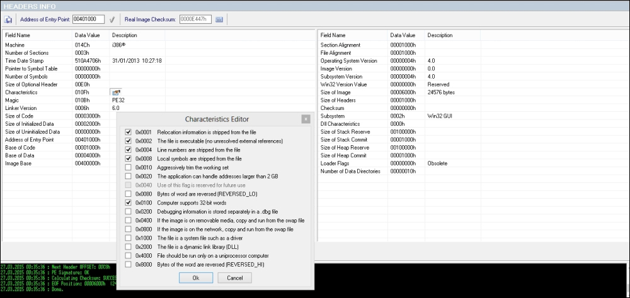This screenshot has height=298, width=630.
Task: Select the Size of Code row
Action: (59, 116)
